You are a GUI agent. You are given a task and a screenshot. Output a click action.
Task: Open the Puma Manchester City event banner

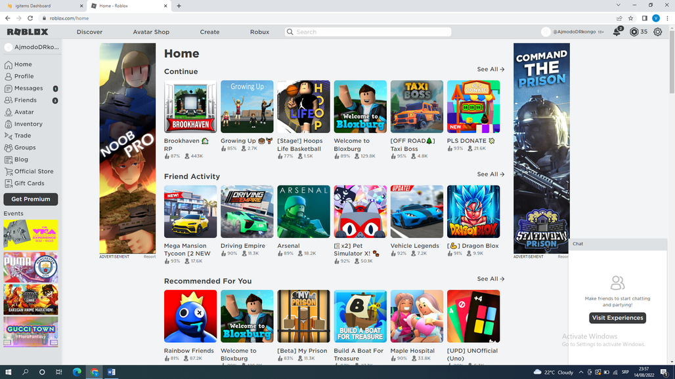(x=31, y=268)
